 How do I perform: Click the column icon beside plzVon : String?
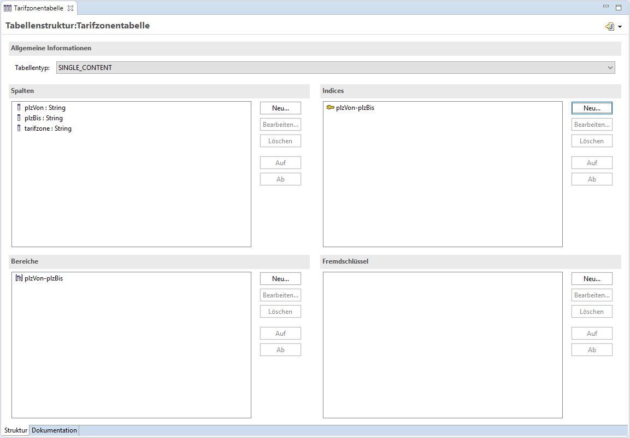pos(19,108)
